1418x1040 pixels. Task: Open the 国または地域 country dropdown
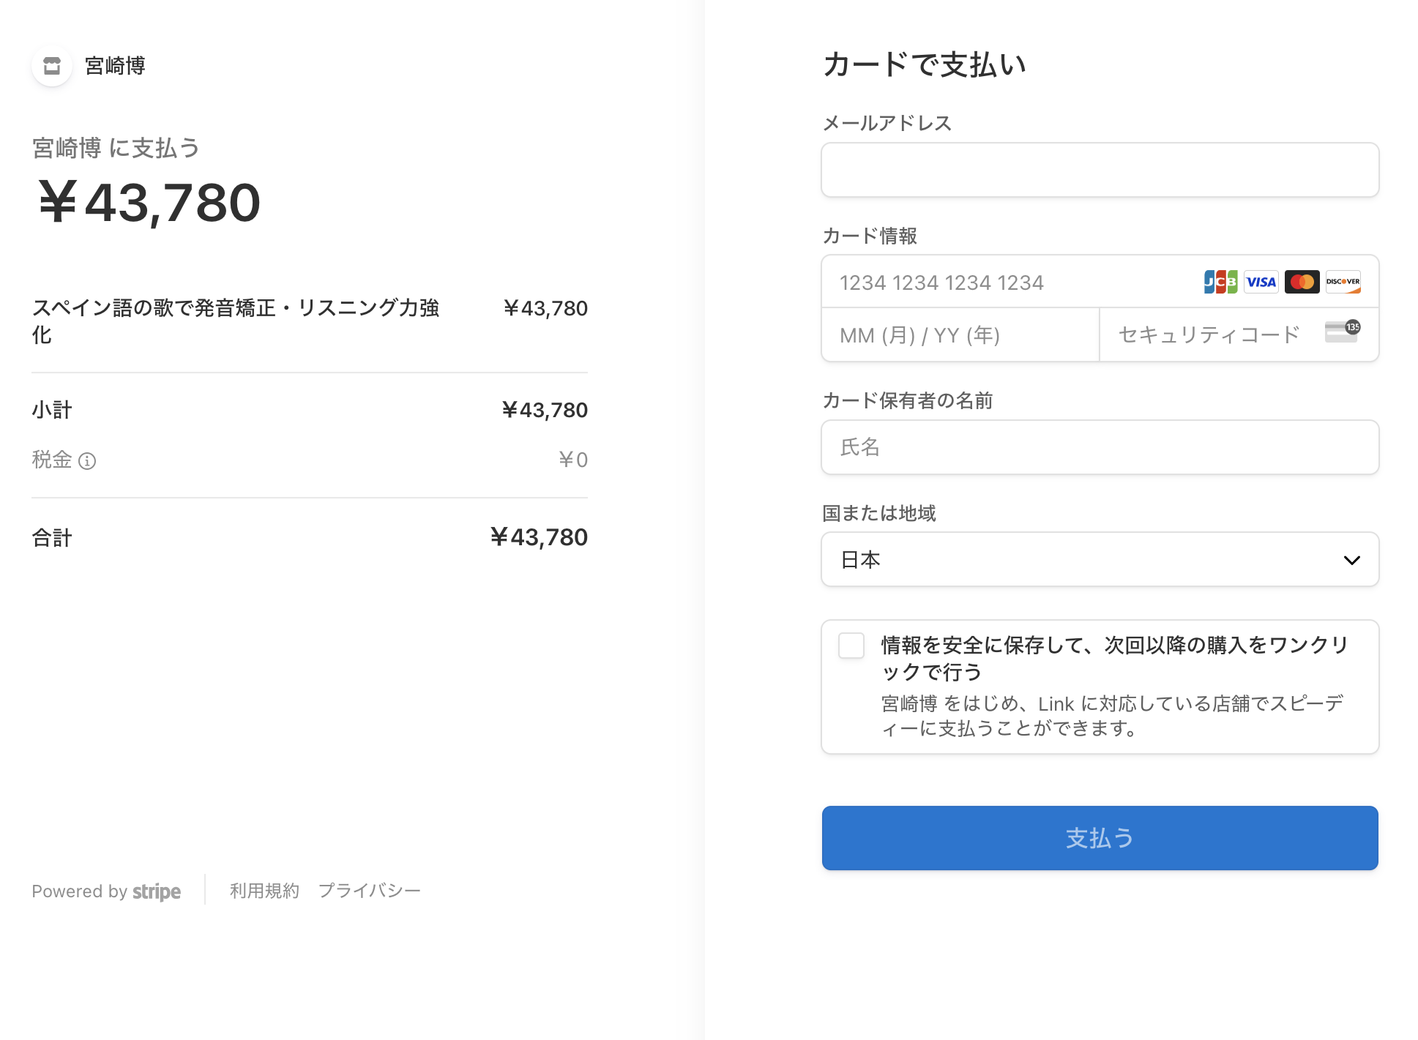tap(1100, 559)
